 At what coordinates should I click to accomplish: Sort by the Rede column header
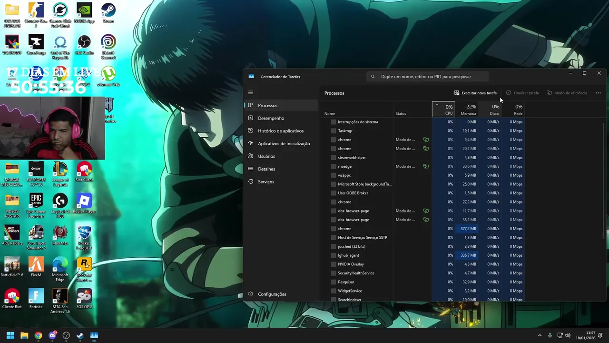tap(513, 109)
